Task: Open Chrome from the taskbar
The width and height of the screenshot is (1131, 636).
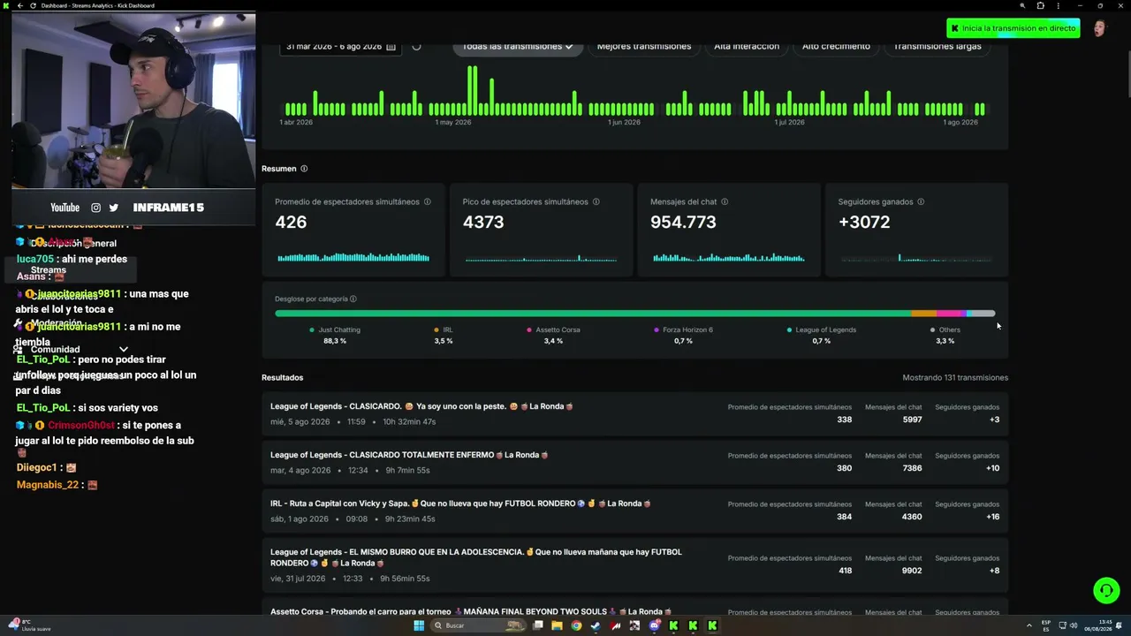Action: 576,625
